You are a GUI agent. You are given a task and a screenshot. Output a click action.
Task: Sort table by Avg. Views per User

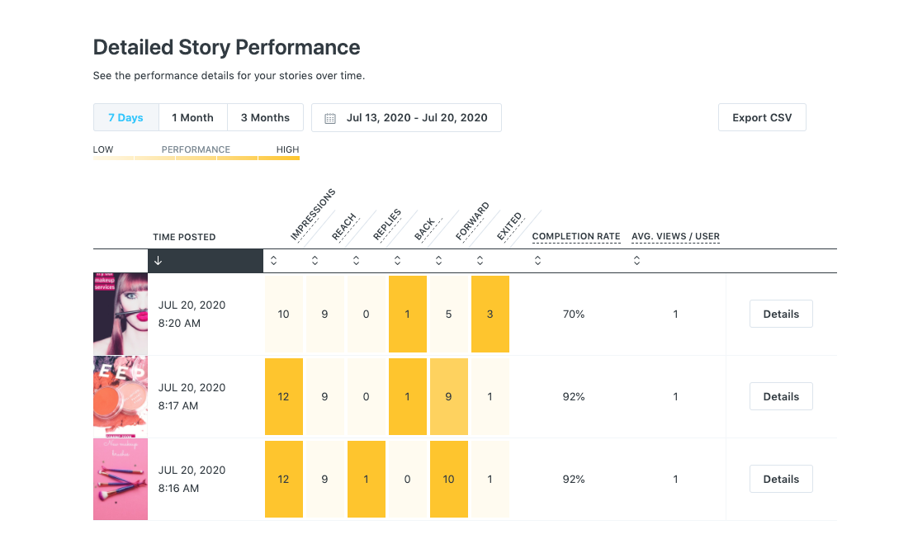pos(637,261)
